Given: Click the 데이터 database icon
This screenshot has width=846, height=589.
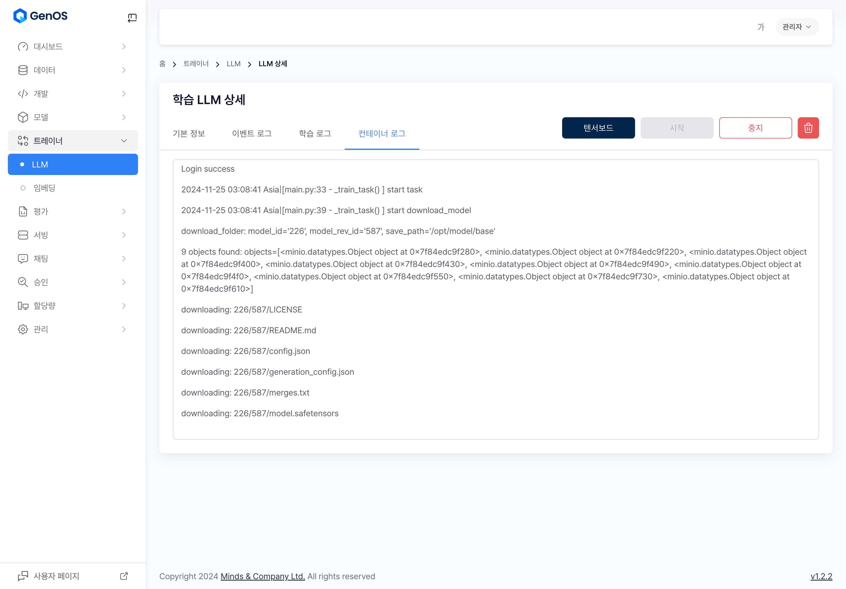Looking at the screenshot, I should (x=23, y=70).
